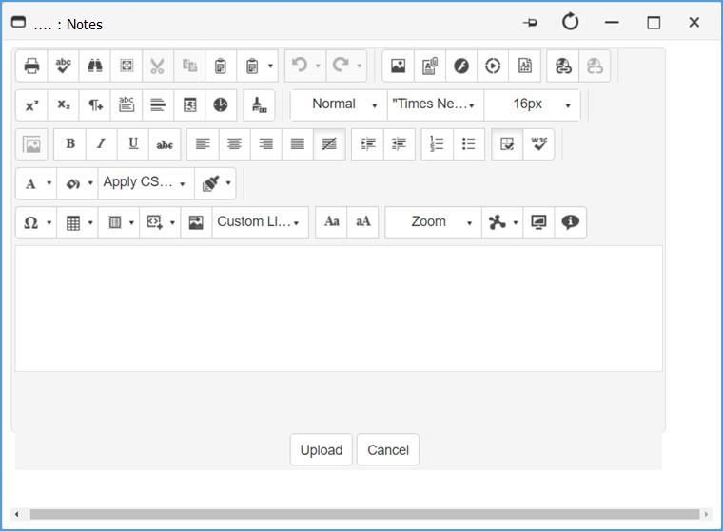This screenshot has width=723, height=531.
Task: Click the Upload button
Action: 321,450
